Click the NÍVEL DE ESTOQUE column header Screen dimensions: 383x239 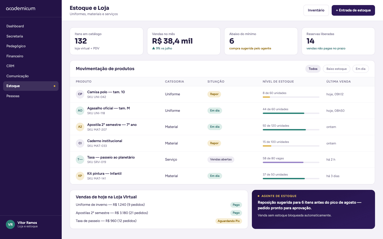click(x=278, y=82)
